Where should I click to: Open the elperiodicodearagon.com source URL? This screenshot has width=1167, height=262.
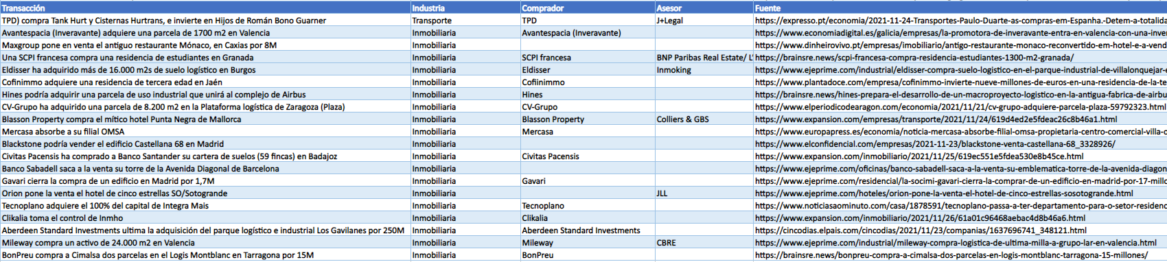960,107
